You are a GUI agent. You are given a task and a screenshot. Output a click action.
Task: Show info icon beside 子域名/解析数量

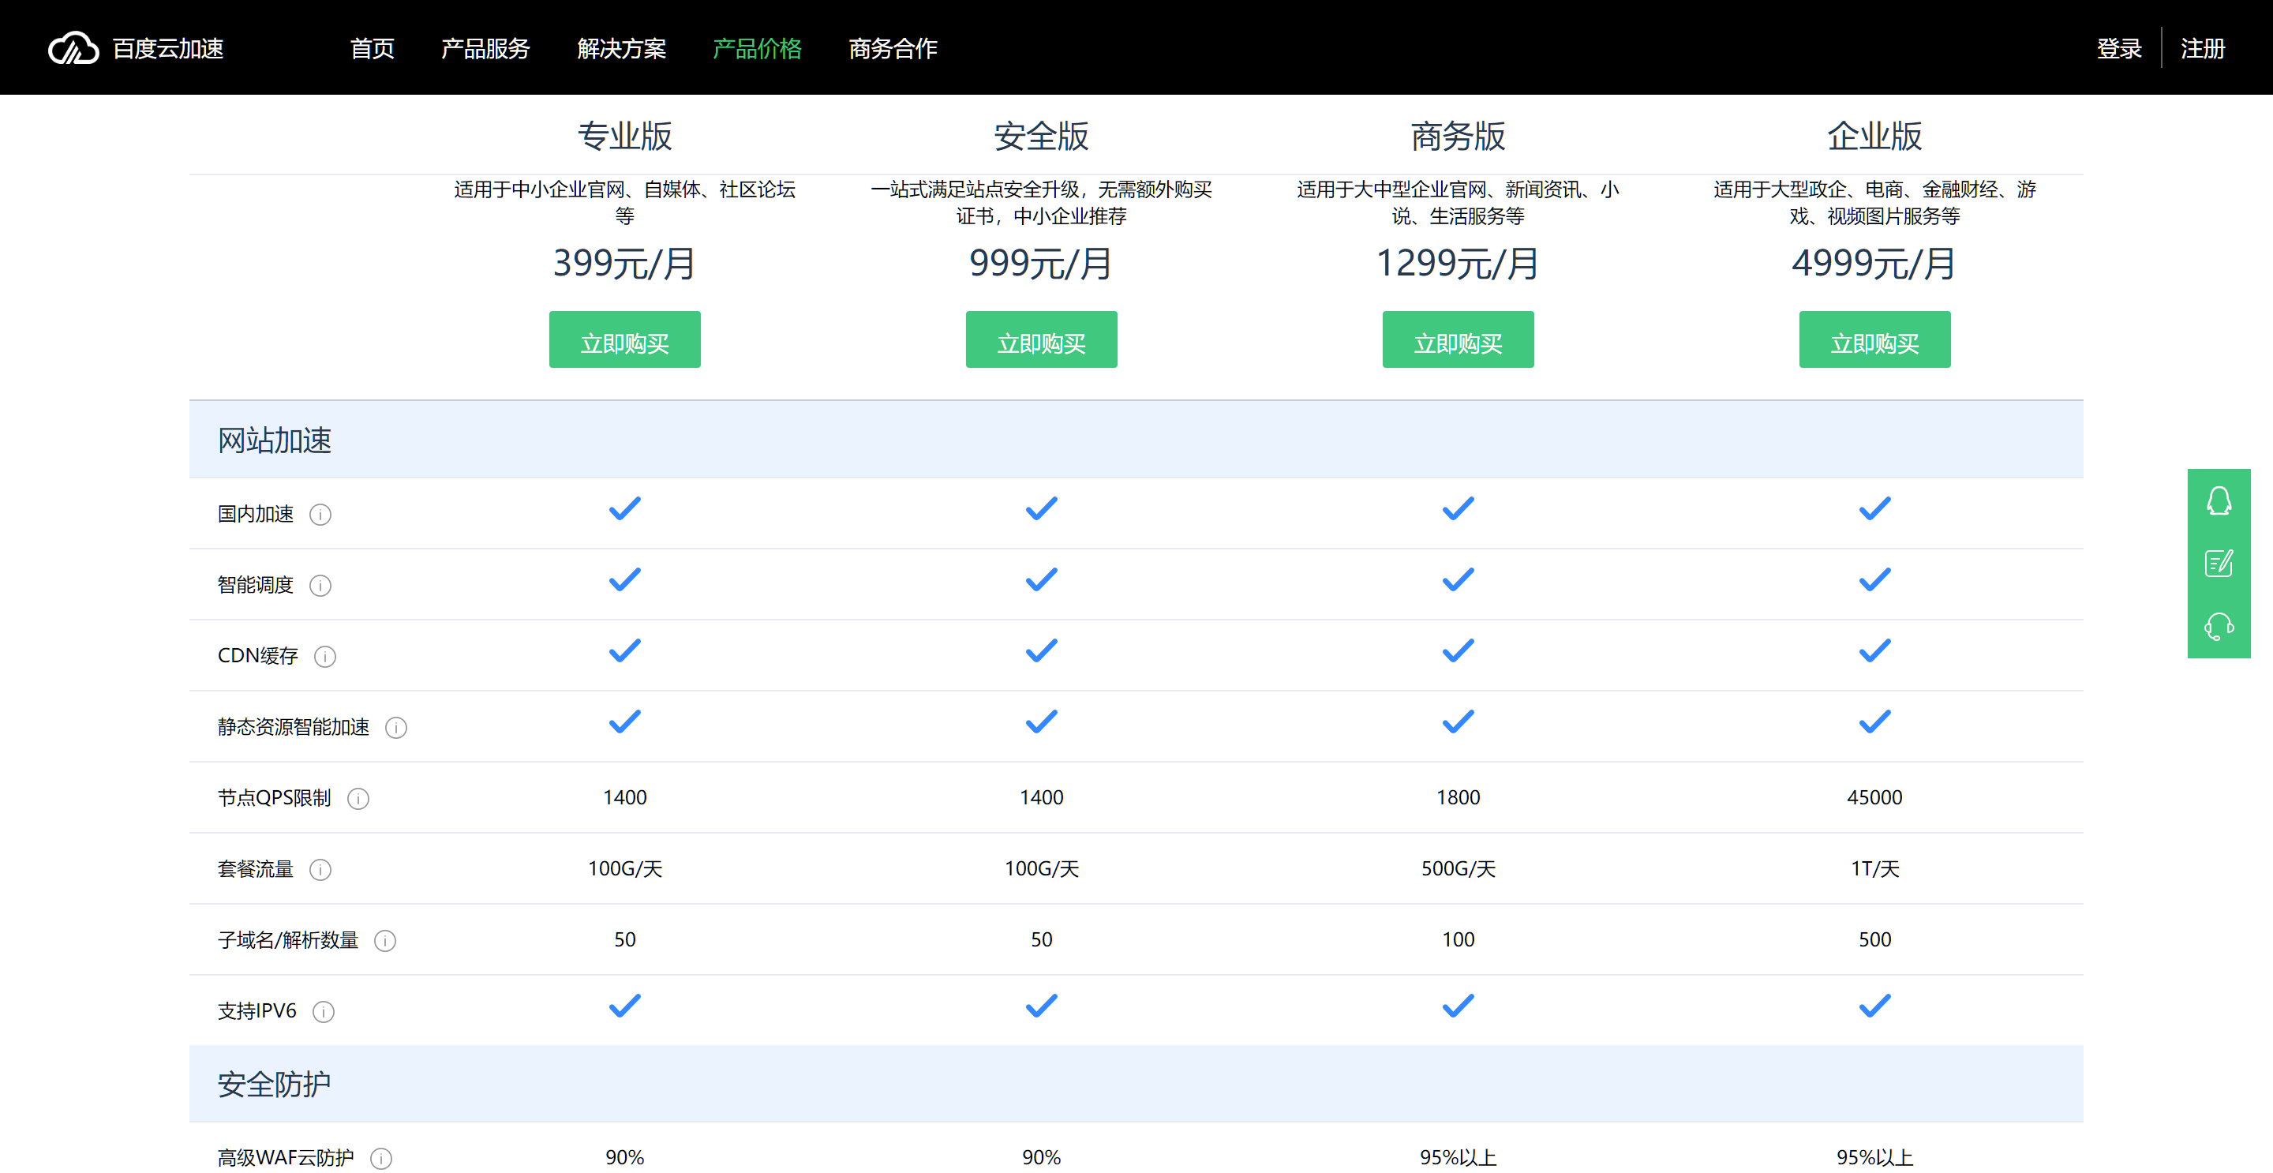point(386,941)
